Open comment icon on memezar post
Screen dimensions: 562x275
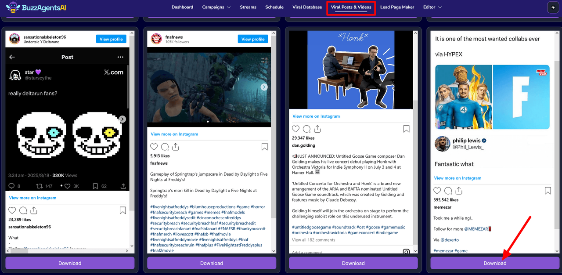point(448,191)
